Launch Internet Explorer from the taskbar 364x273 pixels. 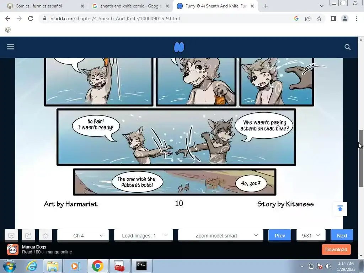pos(32,266)
